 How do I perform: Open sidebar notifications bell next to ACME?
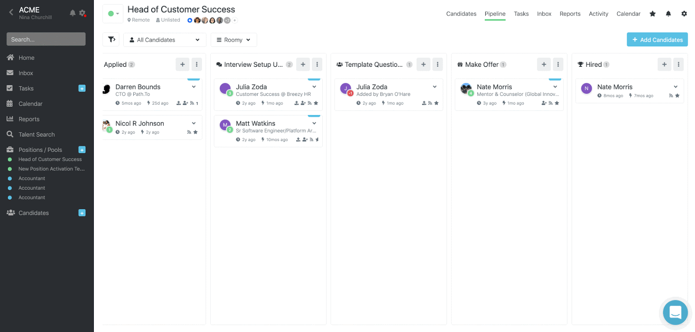click(x=73, y=13)
